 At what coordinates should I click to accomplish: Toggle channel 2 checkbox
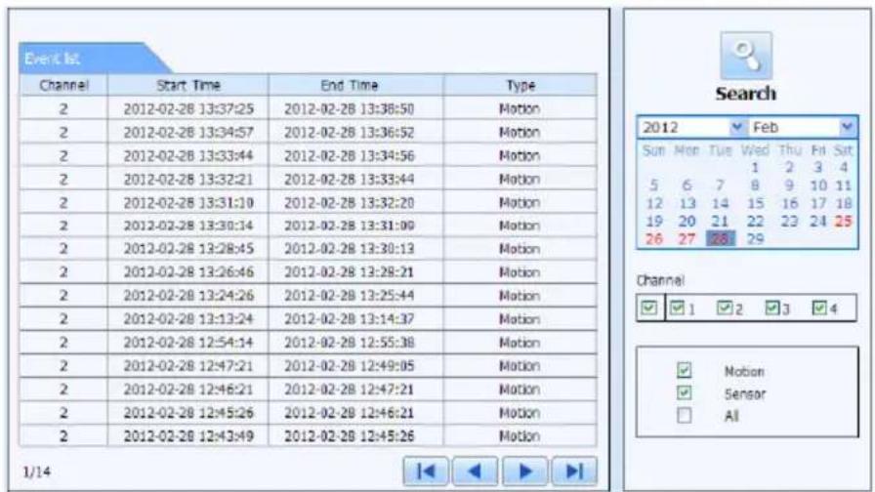click(x=725, y=307)
